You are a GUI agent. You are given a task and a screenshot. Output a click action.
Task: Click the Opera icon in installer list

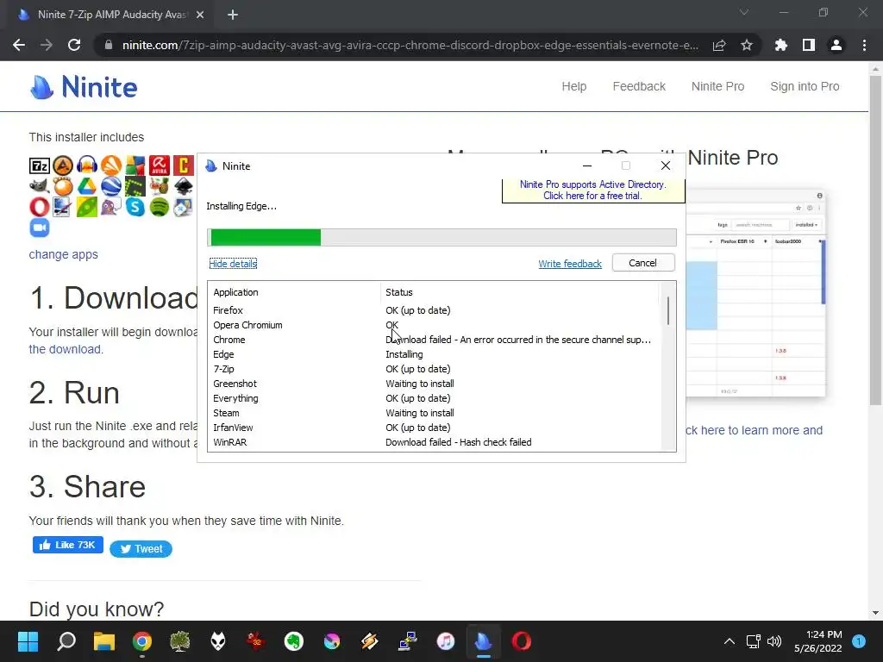40,207
